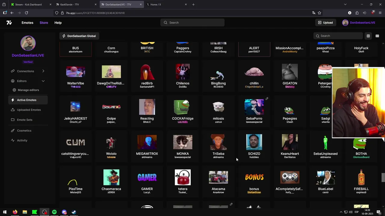Focus the top emote search field
This screenshot has width=385, height=216.
click(192, 22)
